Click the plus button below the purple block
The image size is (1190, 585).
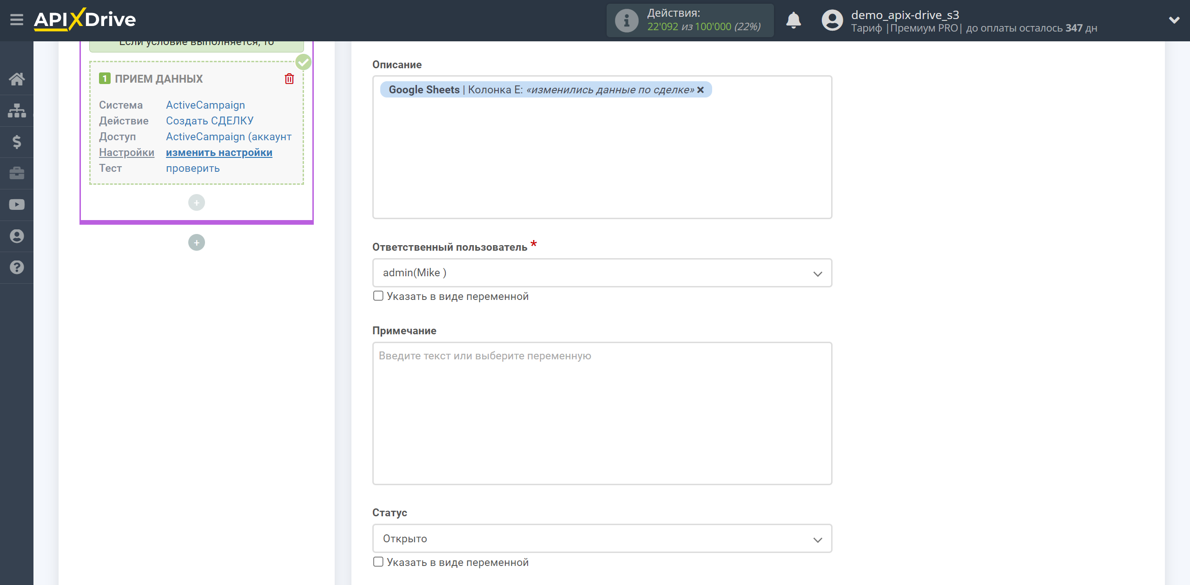(197, 242)
